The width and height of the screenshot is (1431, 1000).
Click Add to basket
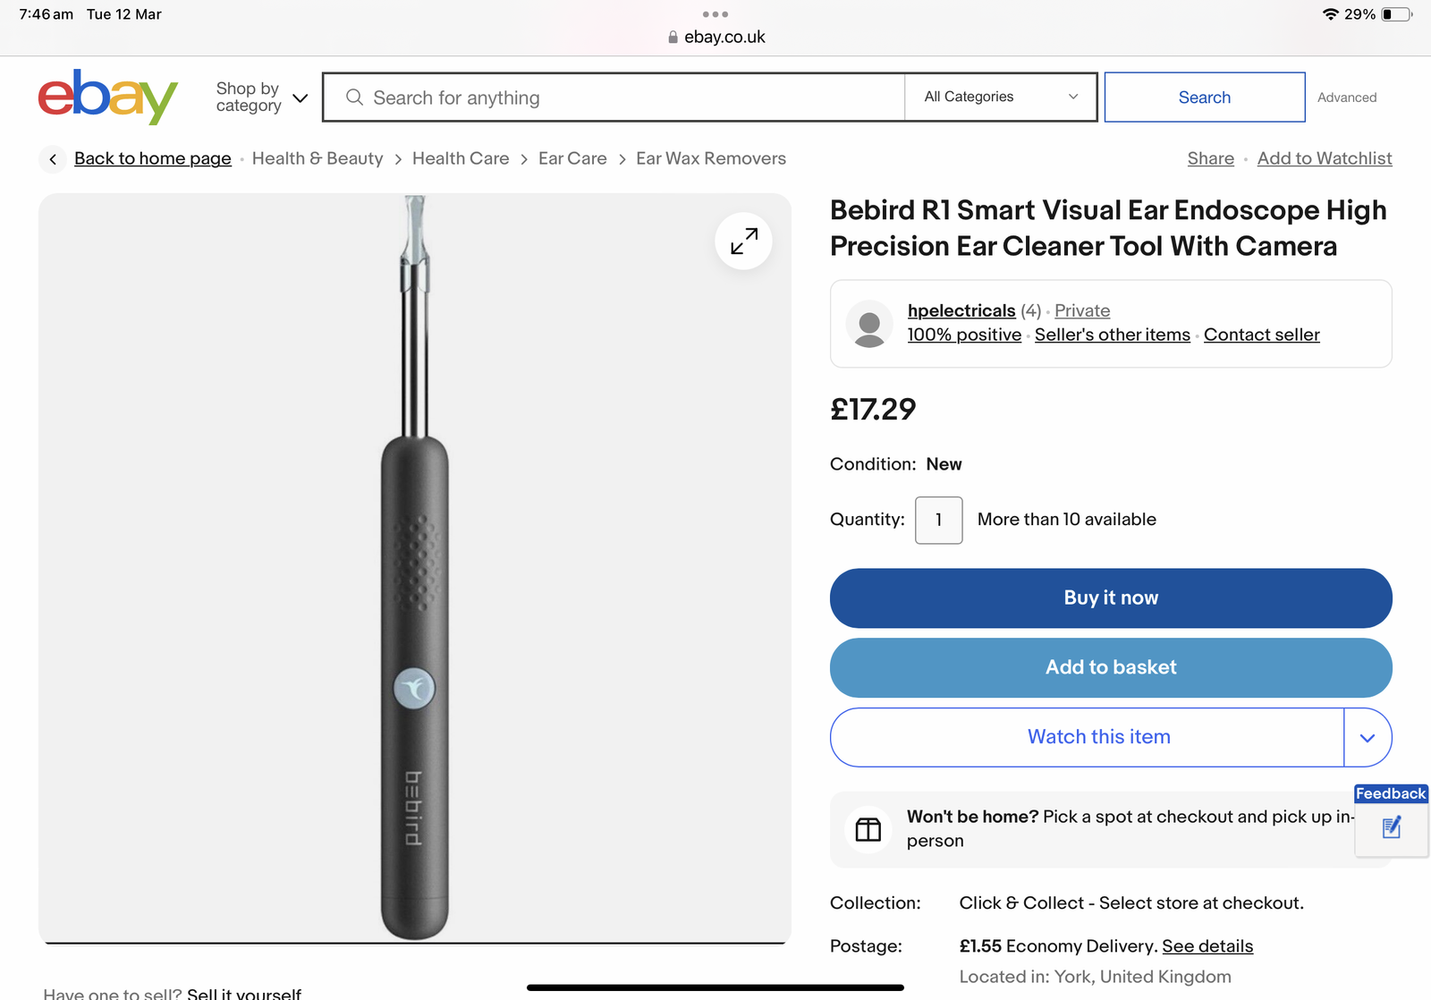point(1111,668)
